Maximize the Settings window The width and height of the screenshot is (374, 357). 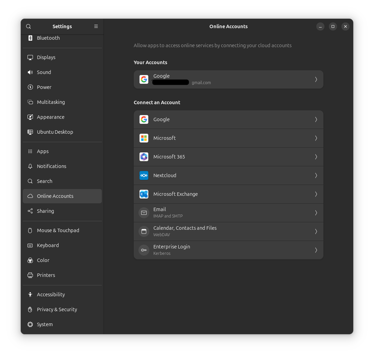pos(333,26)
